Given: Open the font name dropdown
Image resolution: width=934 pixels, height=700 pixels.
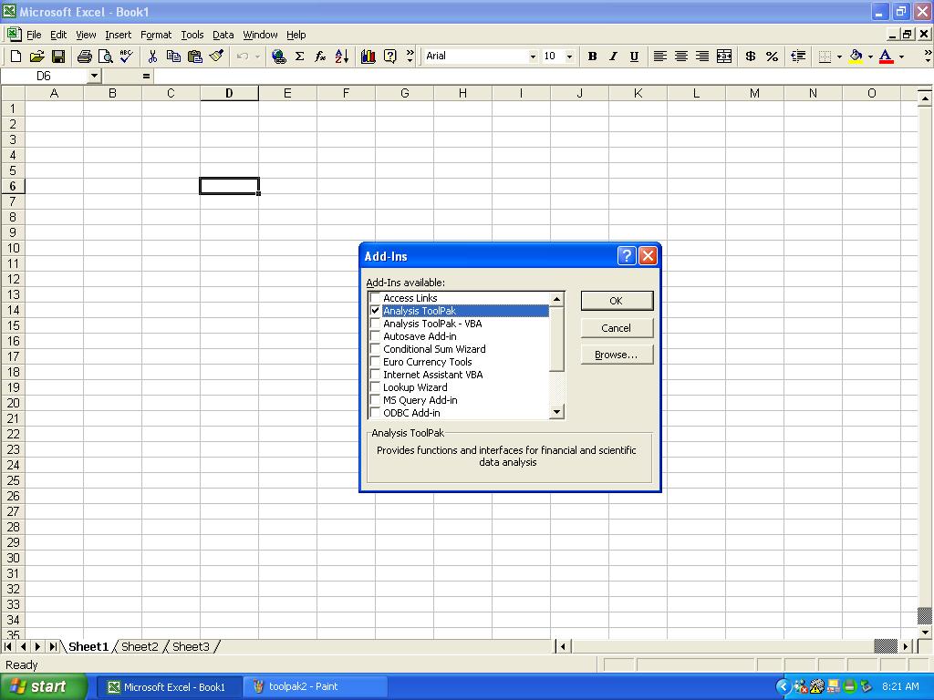Looking at the screenshot, I should (x=533, y=57).
